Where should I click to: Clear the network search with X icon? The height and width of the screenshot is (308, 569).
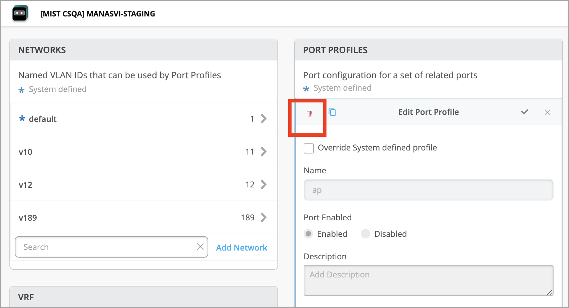[x=200, y=247]
